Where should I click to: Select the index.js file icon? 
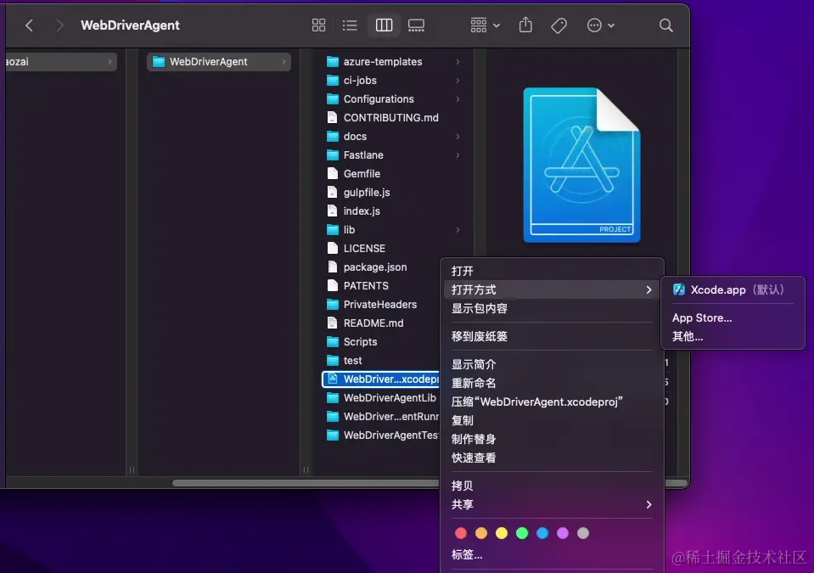click(x=332, y=211)
